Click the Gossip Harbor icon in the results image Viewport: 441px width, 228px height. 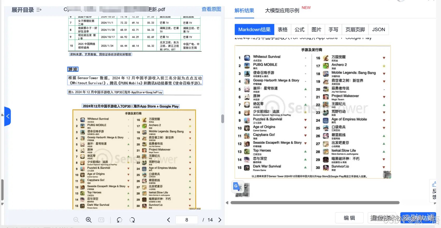coord(247,82)
